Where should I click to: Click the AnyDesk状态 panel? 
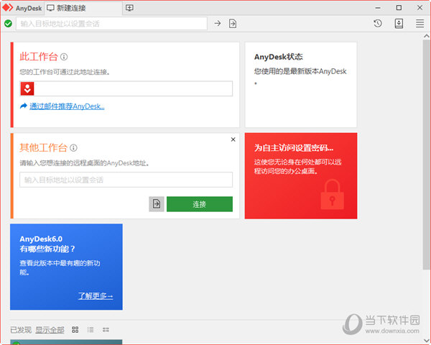point(301,85)
